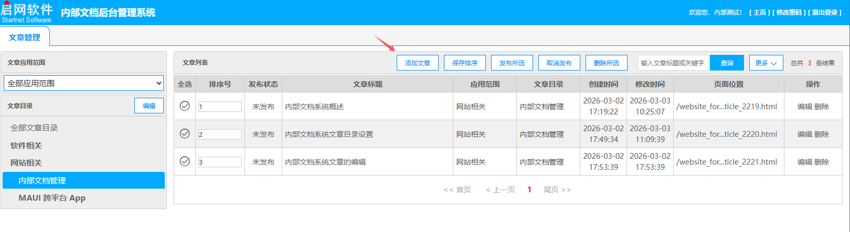Screen dimensions: 850x232
Task: Click the 创建时间 column header
Action: click(x=603, y=84)
